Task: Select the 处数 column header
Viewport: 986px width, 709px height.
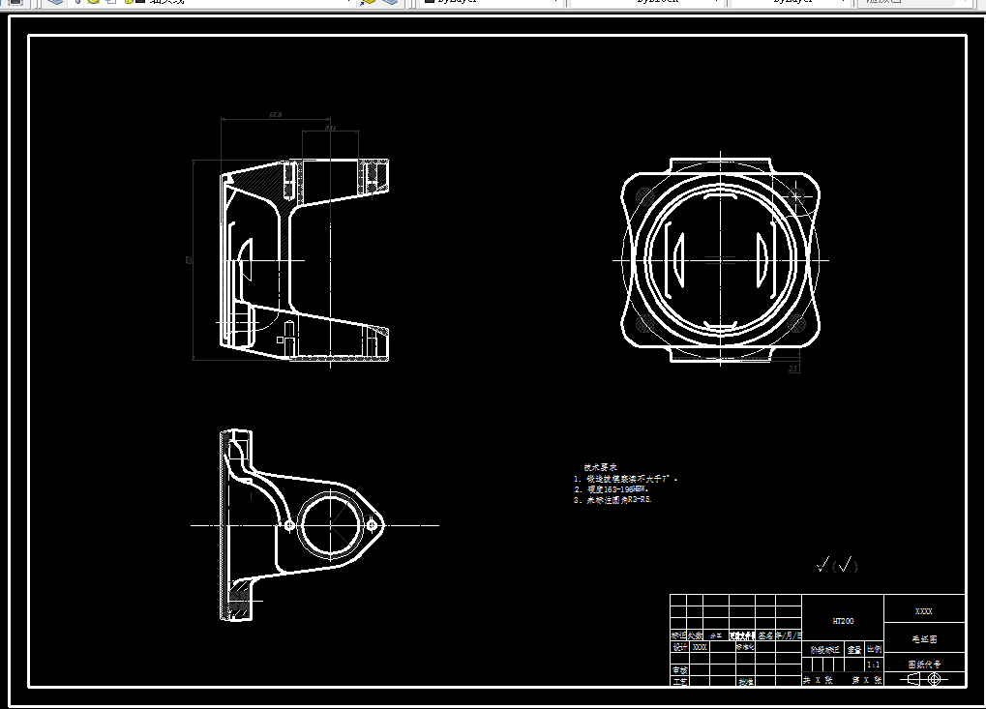Action: (696, 635)
